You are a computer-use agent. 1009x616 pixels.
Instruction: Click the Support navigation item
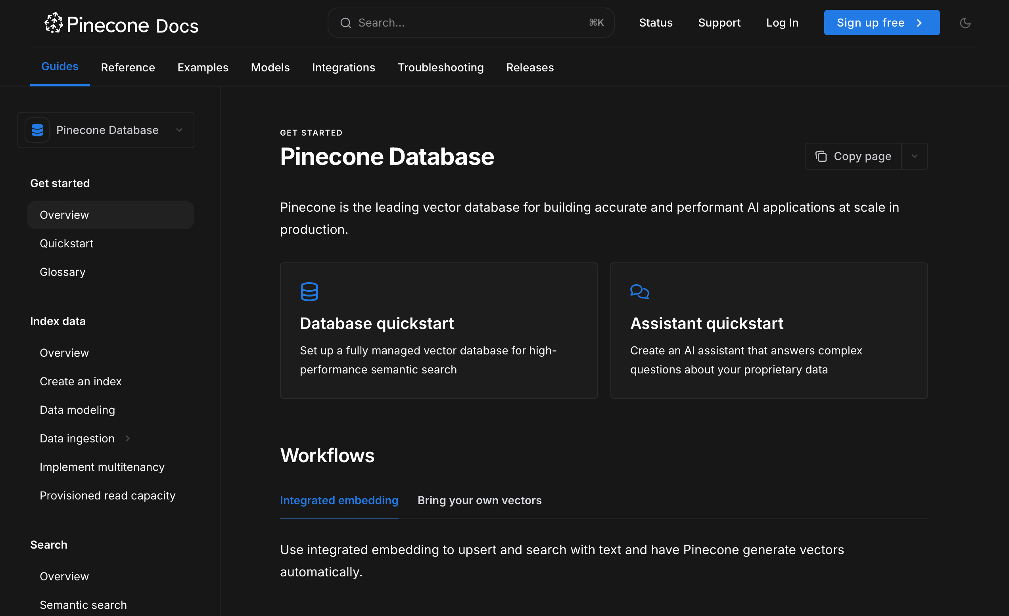tap(719, 23)
